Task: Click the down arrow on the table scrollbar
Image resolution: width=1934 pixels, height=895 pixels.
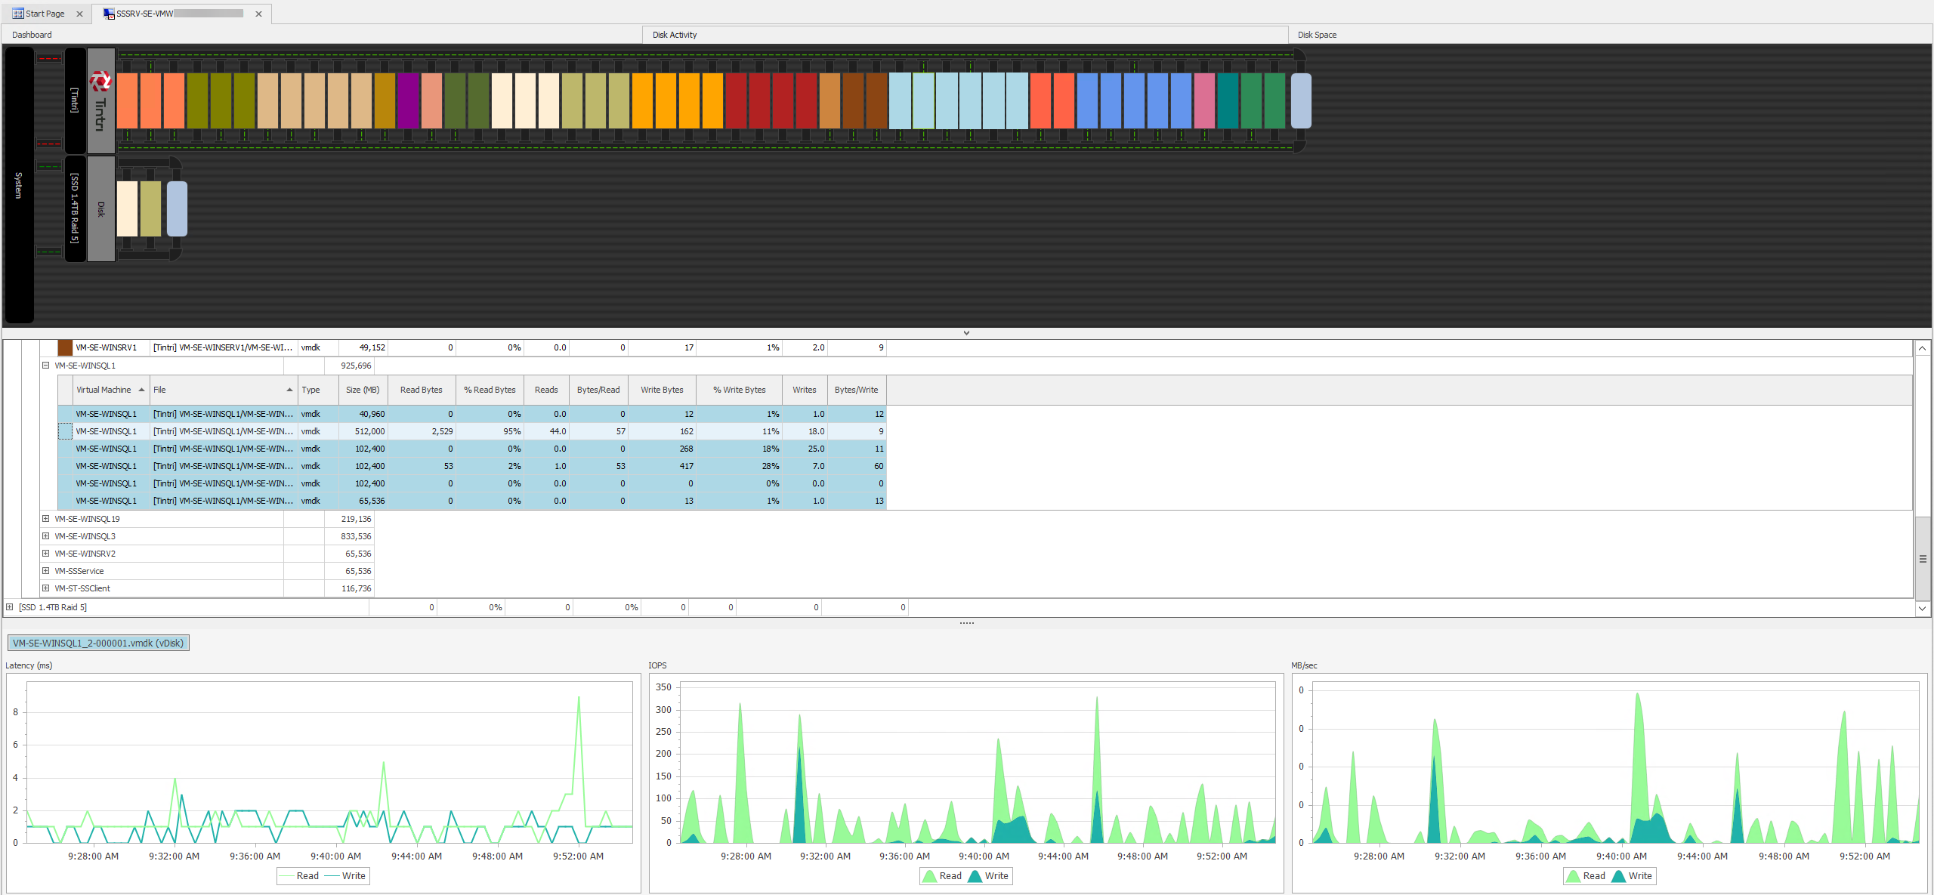Action: click(x=1923, y=608)
